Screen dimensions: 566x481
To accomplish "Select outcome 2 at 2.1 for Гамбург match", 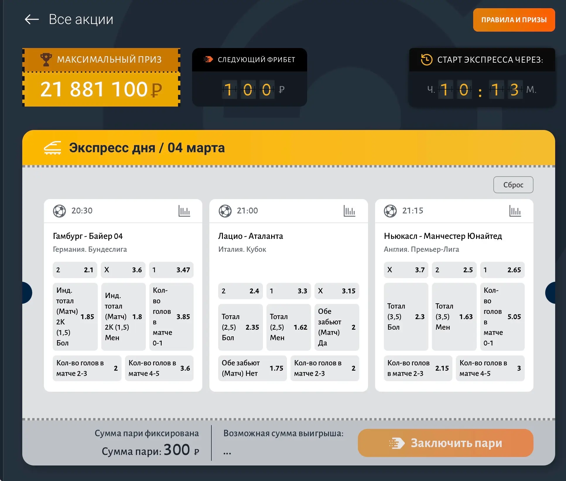I will pyautogui.click(x=75, y=270).
